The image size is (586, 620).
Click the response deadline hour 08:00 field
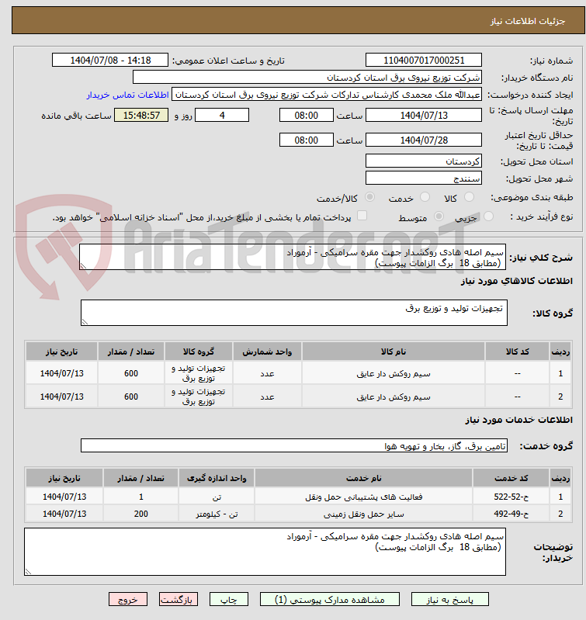point(307,115)
